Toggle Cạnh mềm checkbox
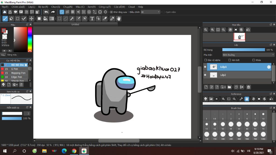Screen dimensions: 276x155 click(164, 12)
